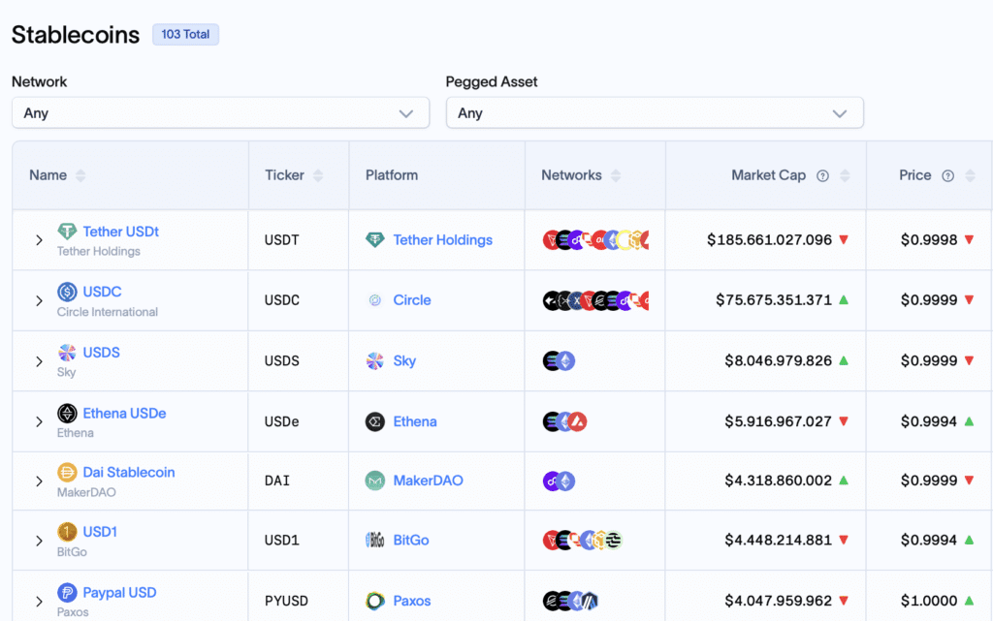The height and width of the screenshot is (621, 993).
Task: Open the Network filter dropdown
Action: tap(220, 113)
